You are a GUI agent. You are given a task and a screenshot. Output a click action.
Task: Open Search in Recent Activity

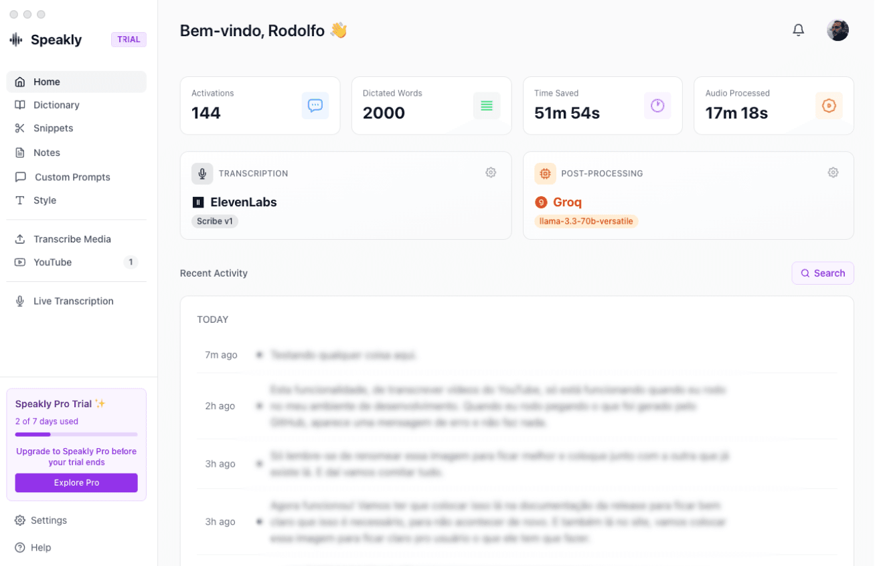click(822, 273)
